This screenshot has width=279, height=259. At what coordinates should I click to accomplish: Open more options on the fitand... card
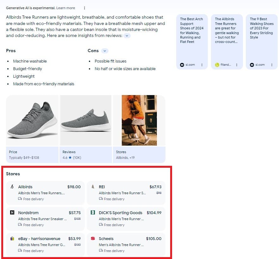[x=237, y=65]
